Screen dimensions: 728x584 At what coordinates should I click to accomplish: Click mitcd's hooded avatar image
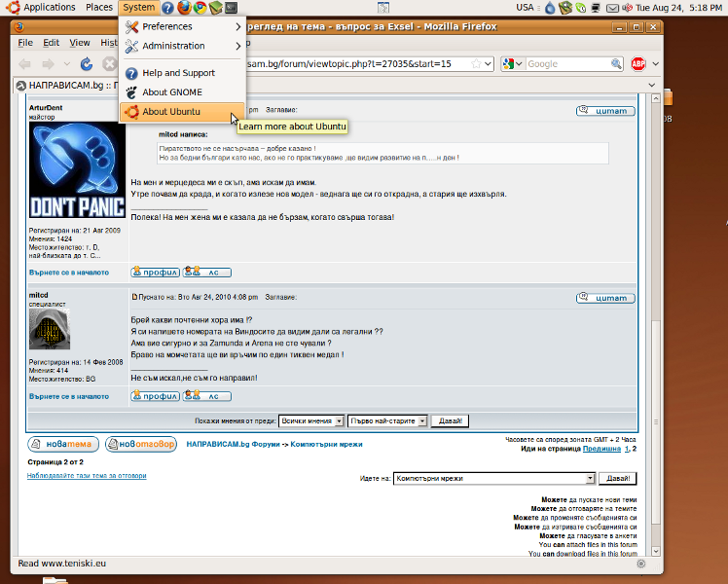click(x=50, y=329)
